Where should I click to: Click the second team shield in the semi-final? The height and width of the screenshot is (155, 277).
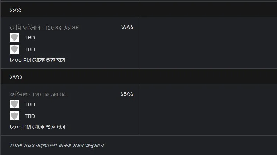(14, 49)
